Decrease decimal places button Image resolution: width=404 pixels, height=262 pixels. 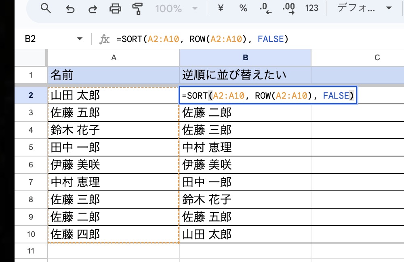tap(265, 8)
